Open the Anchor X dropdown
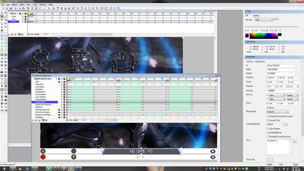This screenshot has width=304, height=171. (x=277, y=95)
